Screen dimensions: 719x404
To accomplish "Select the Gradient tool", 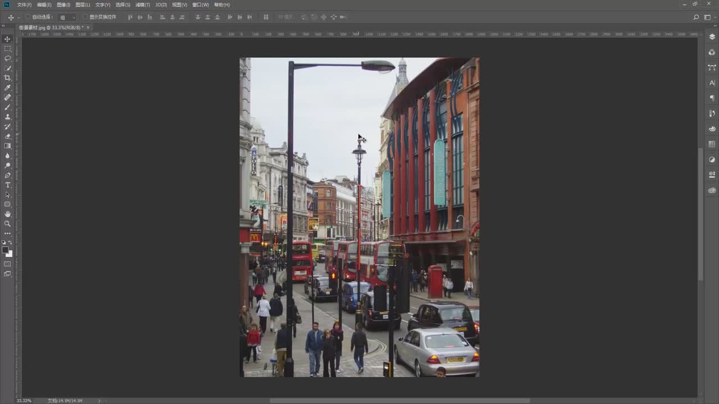I will tap(7, 146).
